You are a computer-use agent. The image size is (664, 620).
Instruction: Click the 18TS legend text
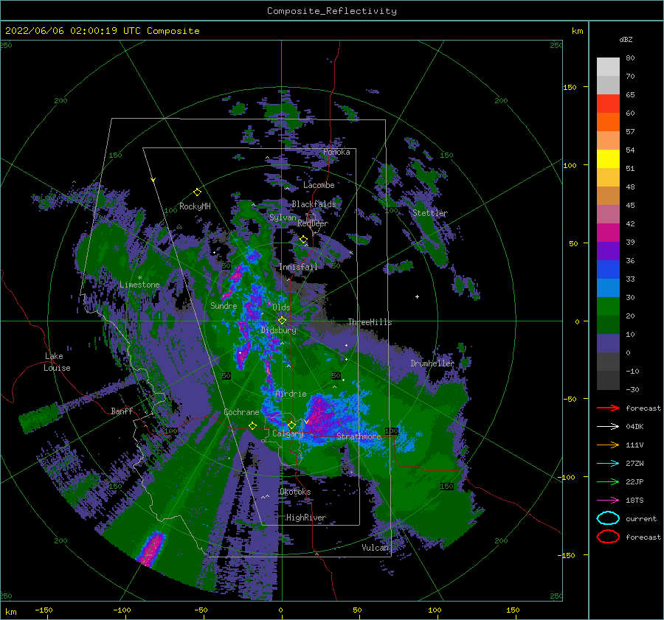tap(634, 501)
